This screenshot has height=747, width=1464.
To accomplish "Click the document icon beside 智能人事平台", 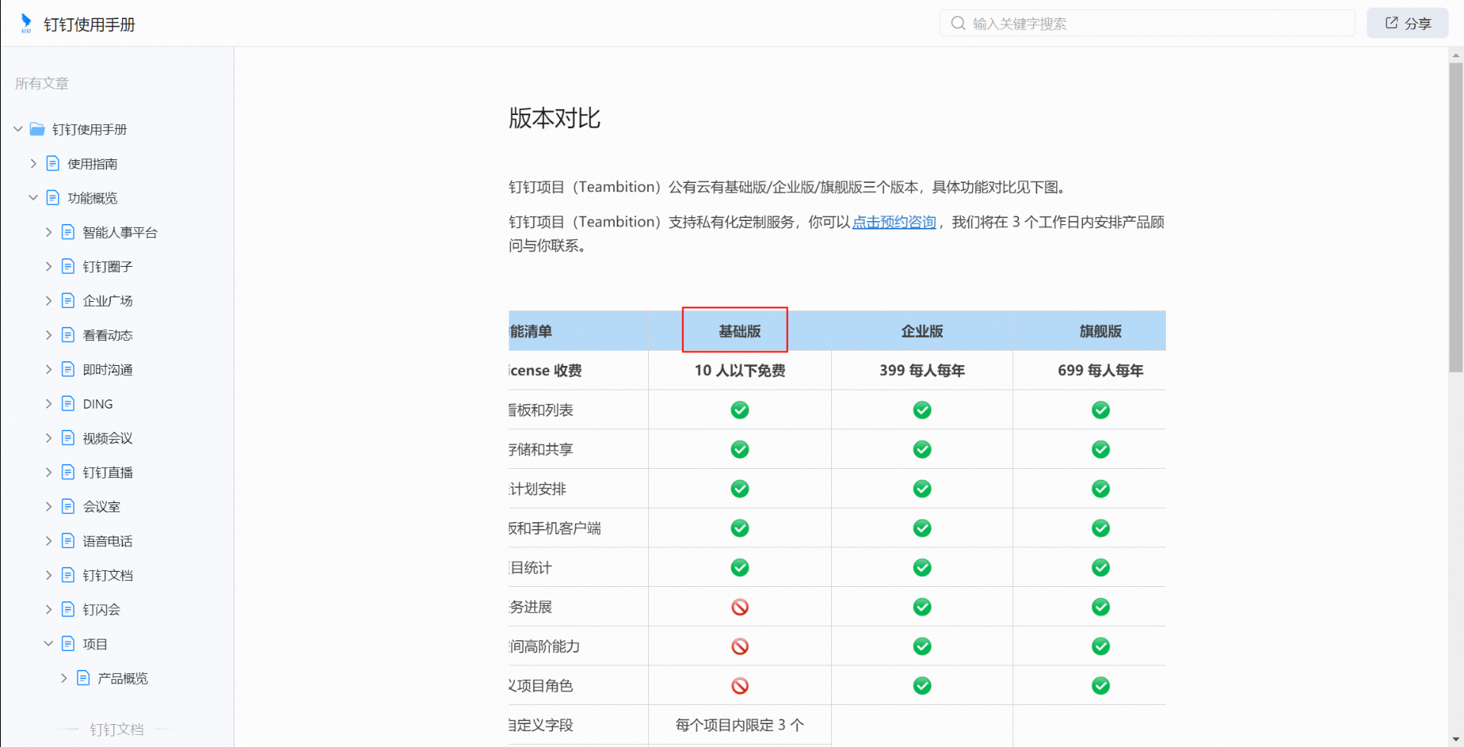I will 68,232.
